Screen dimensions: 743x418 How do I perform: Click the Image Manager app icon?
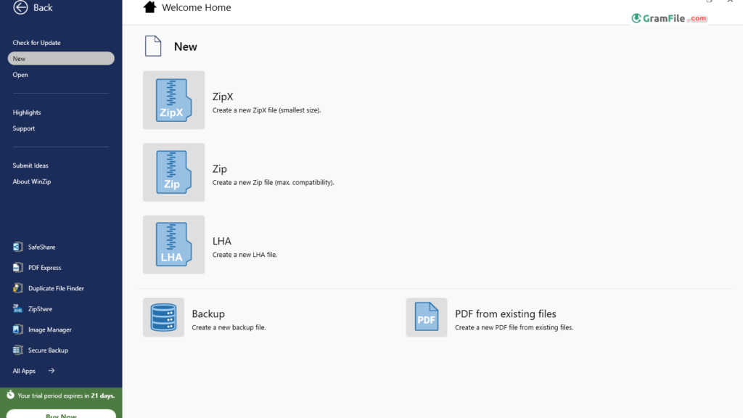(x=17, y=329)
